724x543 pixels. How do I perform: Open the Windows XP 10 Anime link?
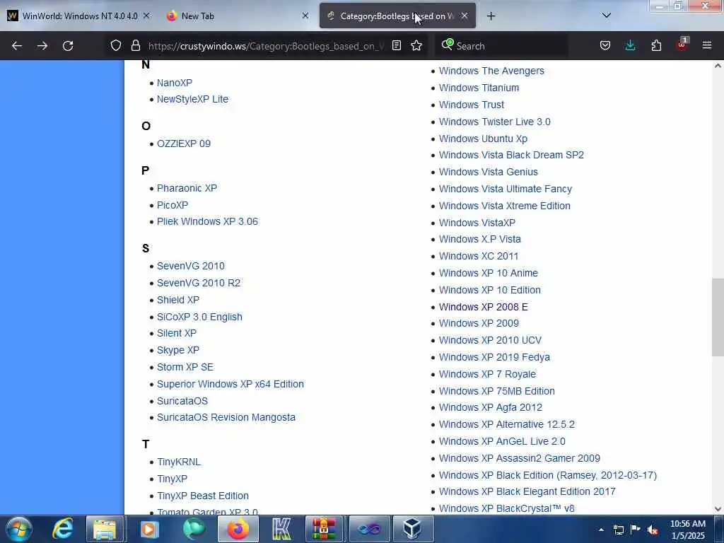(x=489, y=273)
